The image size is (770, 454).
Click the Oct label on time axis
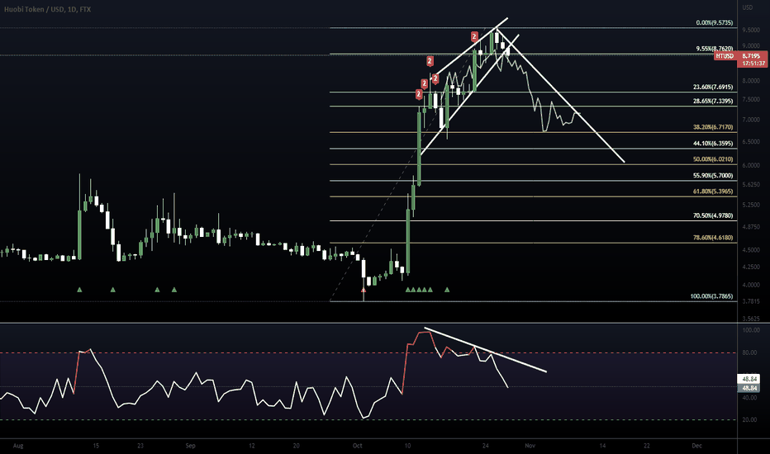358,446
